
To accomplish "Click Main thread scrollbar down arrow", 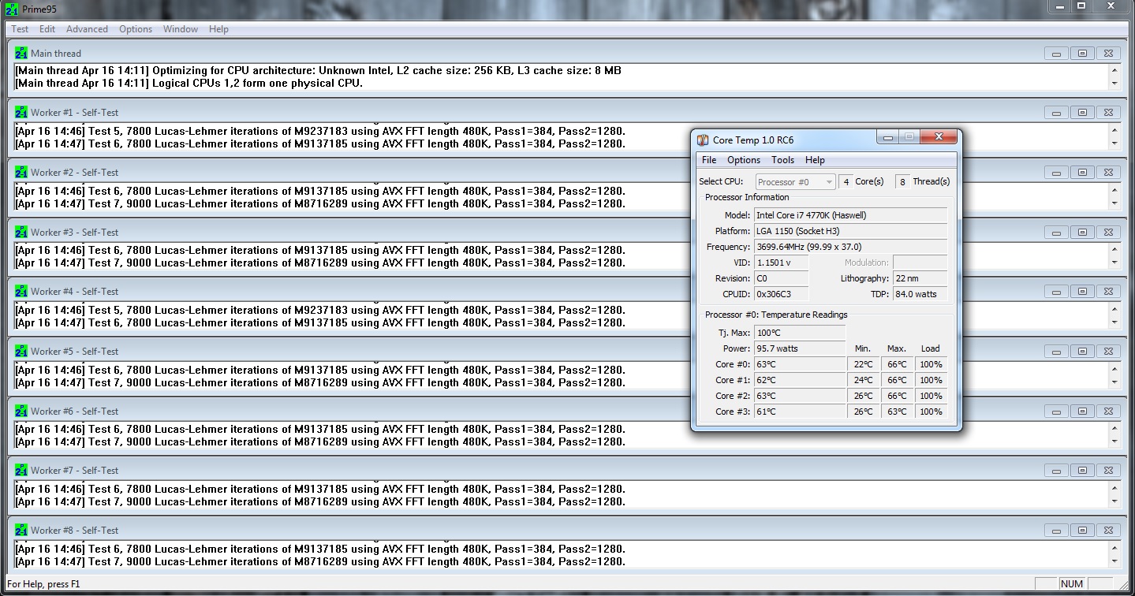I will (1114, 83).
